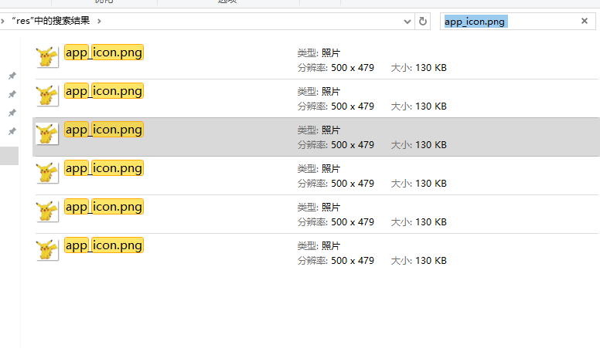Select the second Pikachu thumbnail

[x=47, y=96]
